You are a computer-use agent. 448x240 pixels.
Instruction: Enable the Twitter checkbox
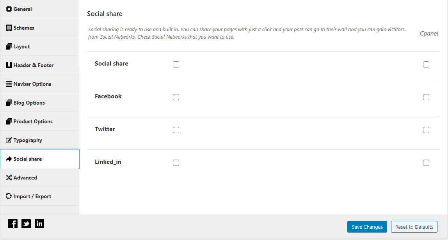click(176, 130)
